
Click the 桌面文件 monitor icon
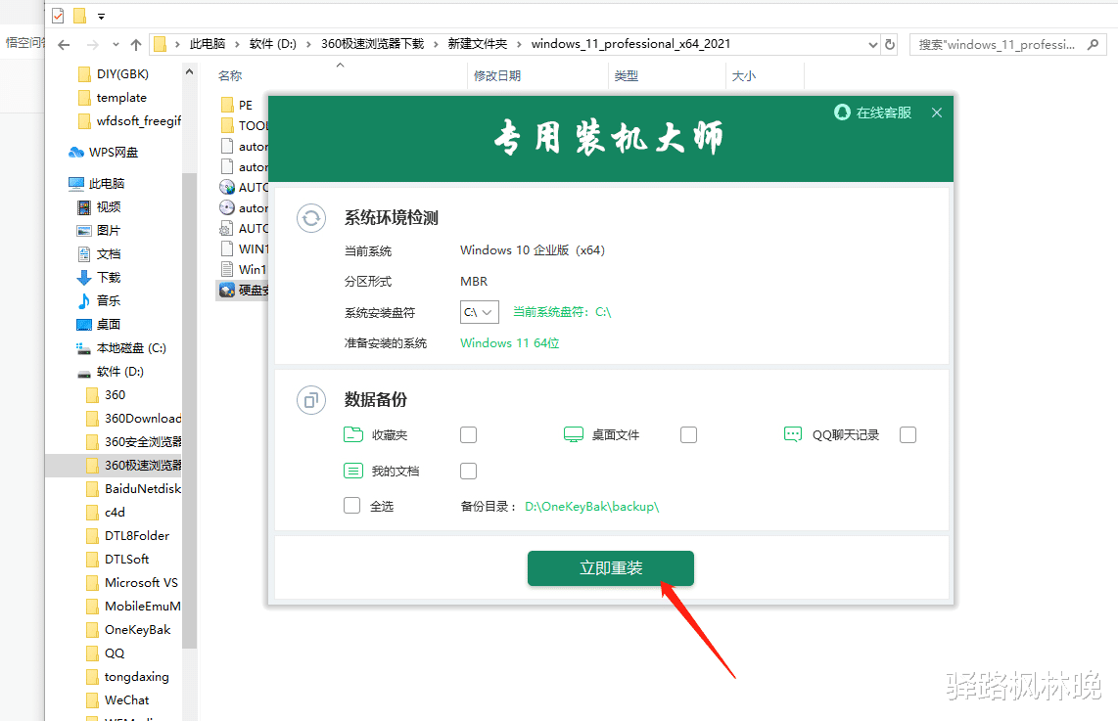(x=574, y=434)
